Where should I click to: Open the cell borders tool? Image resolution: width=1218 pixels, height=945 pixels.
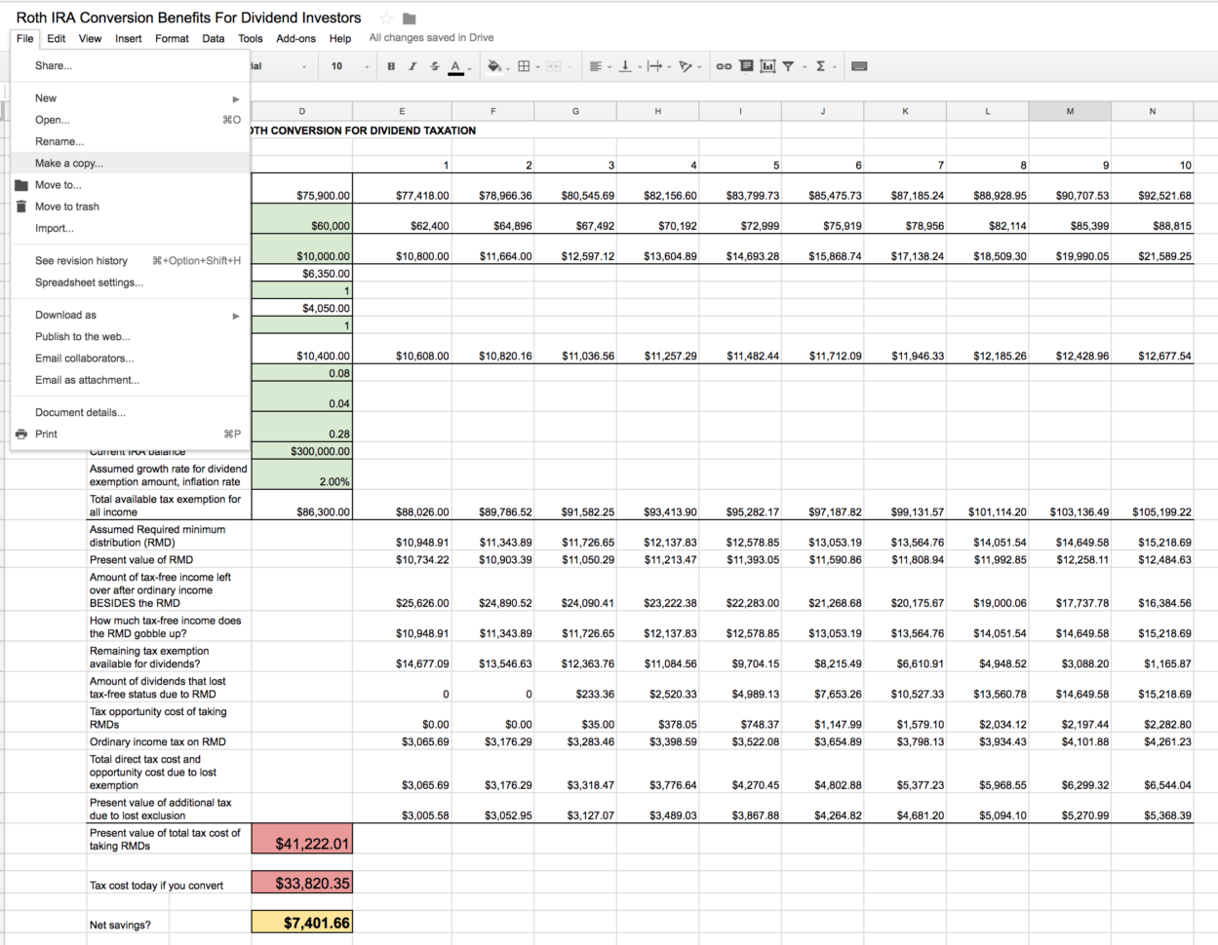pyautogui.click(x=524, y=66)
